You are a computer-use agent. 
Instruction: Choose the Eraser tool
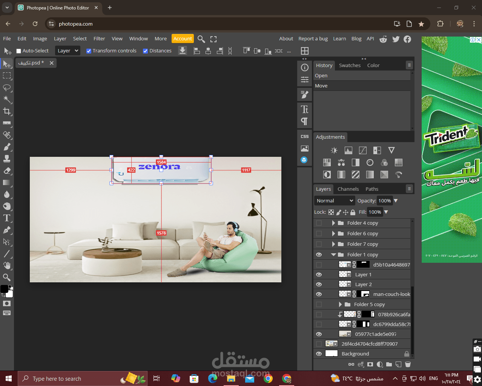coord(7,171)
